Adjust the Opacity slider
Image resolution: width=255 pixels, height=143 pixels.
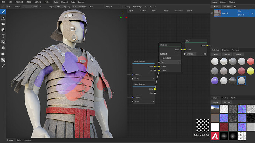tap(64, 7)
